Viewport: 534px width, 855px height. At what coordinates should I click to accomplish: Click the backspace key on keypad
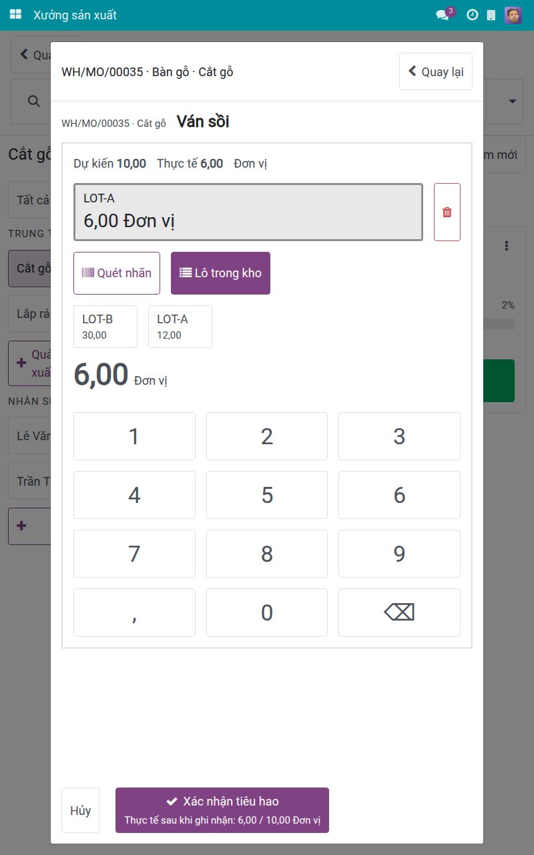click(x=399, y=613)
